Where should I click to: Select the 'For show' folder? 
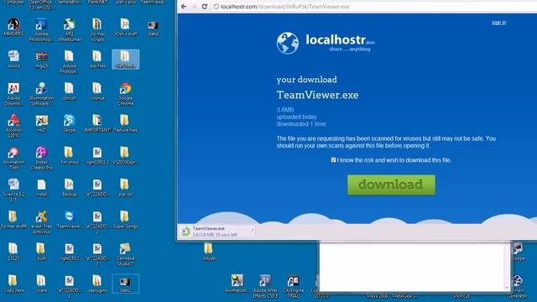(x=70, y=156)
